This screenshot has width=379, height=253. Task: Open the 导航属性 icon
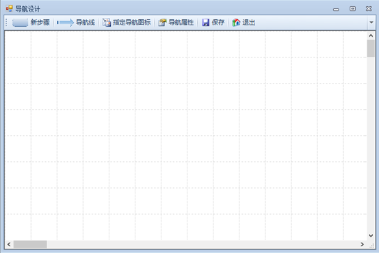(x=162, y=23)
